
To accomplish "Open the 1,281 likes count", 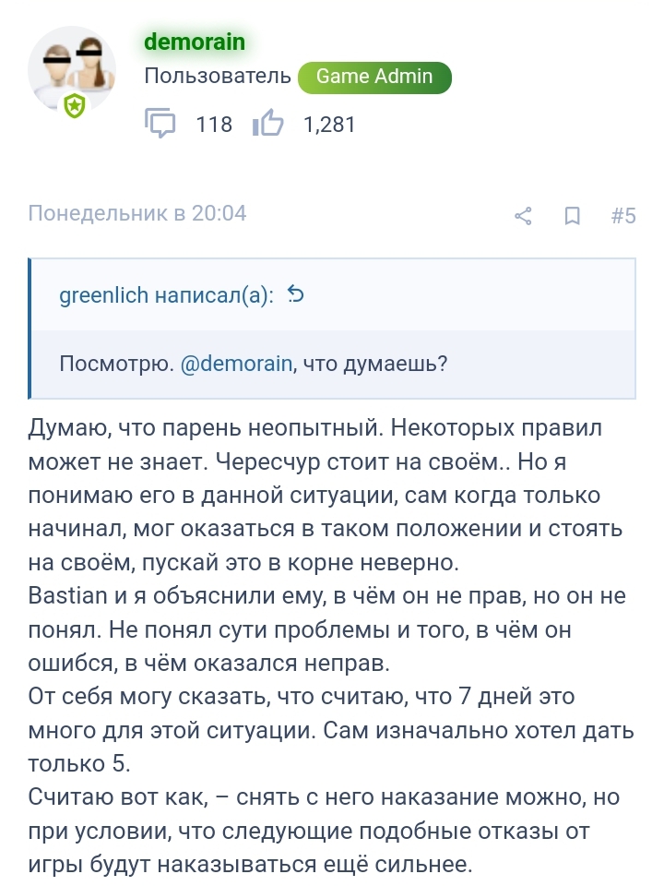I will [329, 125].
